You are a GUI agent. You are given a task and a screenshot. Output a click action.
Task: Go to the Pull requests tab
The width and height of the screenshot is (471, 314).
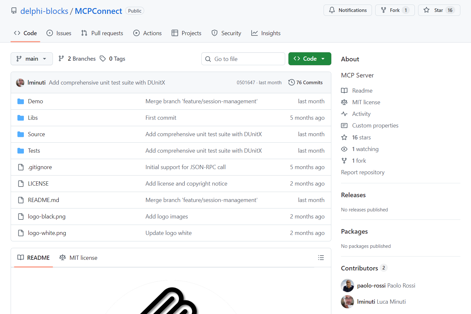[102, 33]
